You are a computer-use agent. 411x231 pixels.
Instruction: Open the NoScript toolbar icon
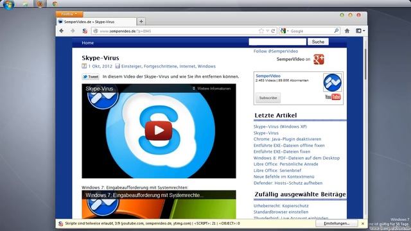(85, 31)
